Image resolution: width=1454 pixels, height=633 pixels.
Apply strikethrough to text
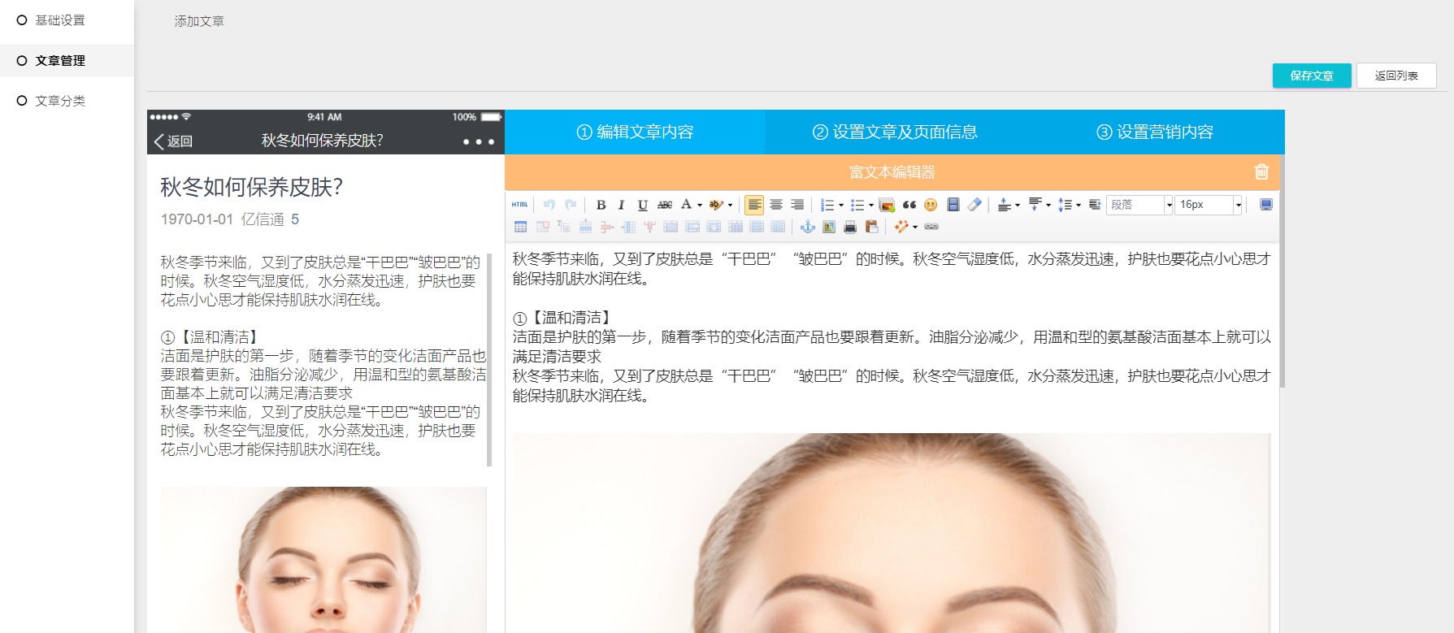pos(665,205)
